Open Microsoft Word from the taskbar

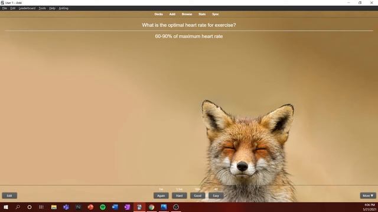point(115,207)
